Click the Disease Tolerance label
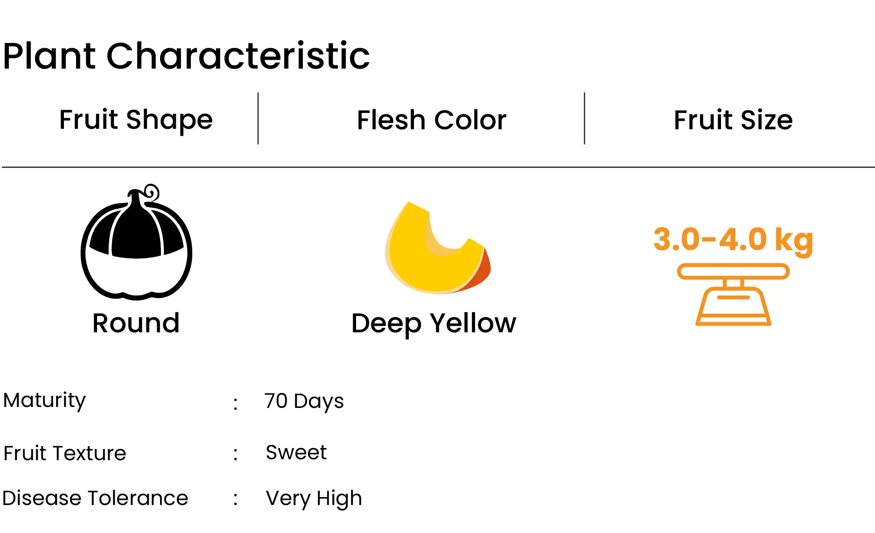 click(95, 498)
